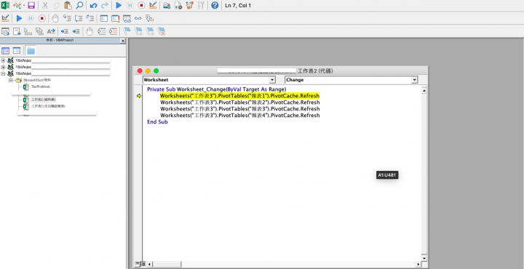The width and height of the screenshot is (524, 269).
Task: Click the Toolbox wrench icon
Action: [201, 5]
